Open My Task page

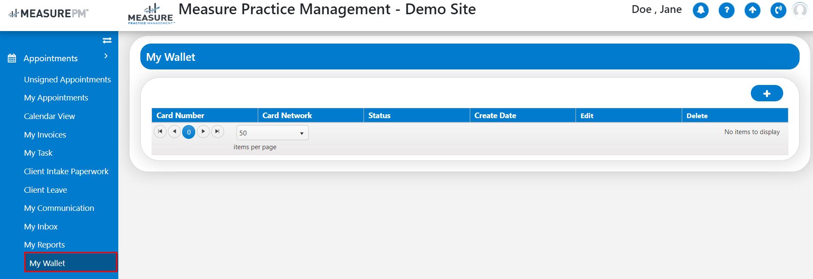click(x=38, y=153)
